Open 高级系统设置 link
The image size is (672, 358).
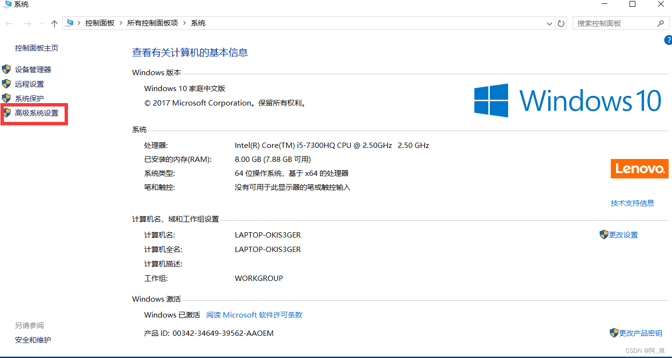coord(37,113)
